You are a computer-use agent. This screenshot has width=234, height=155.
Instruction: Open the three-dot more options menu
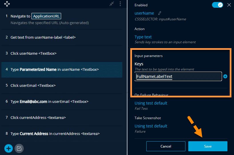pos(120,4)
